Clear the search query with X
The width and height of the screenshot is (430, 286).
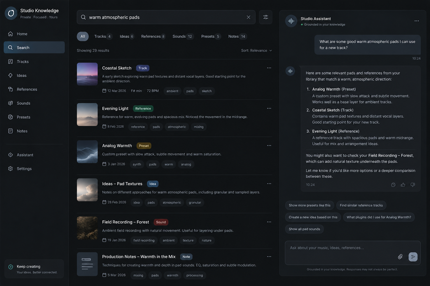(248, 17)
